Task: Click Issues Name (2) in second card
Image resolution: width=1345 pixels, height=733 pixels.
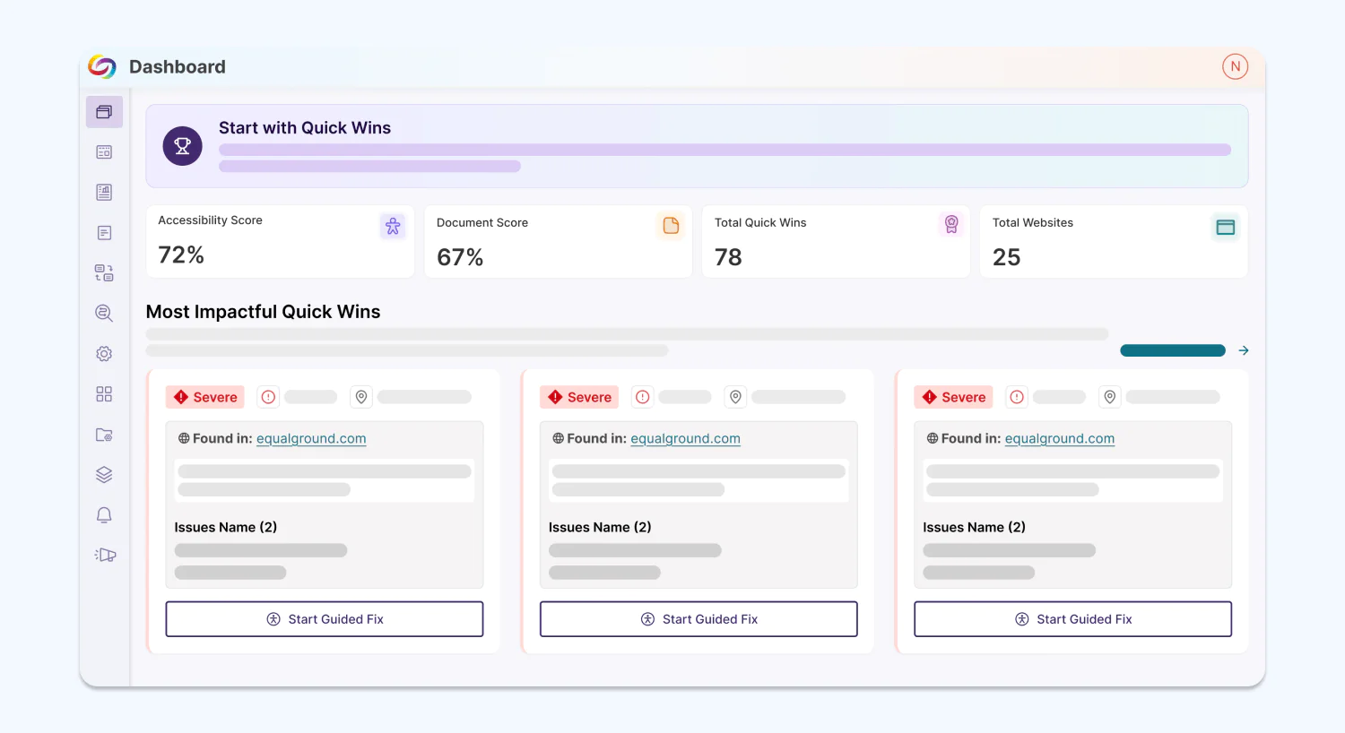Action: coord(600,527)
